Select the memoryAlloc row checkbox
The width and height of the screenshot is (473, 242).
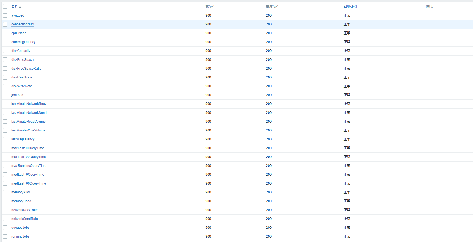[x=5, y=192]
